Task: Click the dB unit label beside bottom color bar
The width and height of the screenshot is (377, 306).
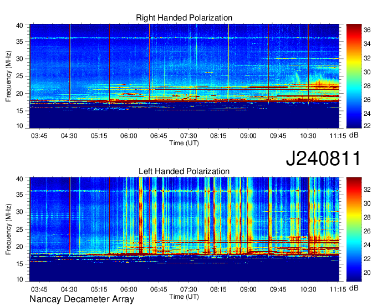Action: click(354, 288)
